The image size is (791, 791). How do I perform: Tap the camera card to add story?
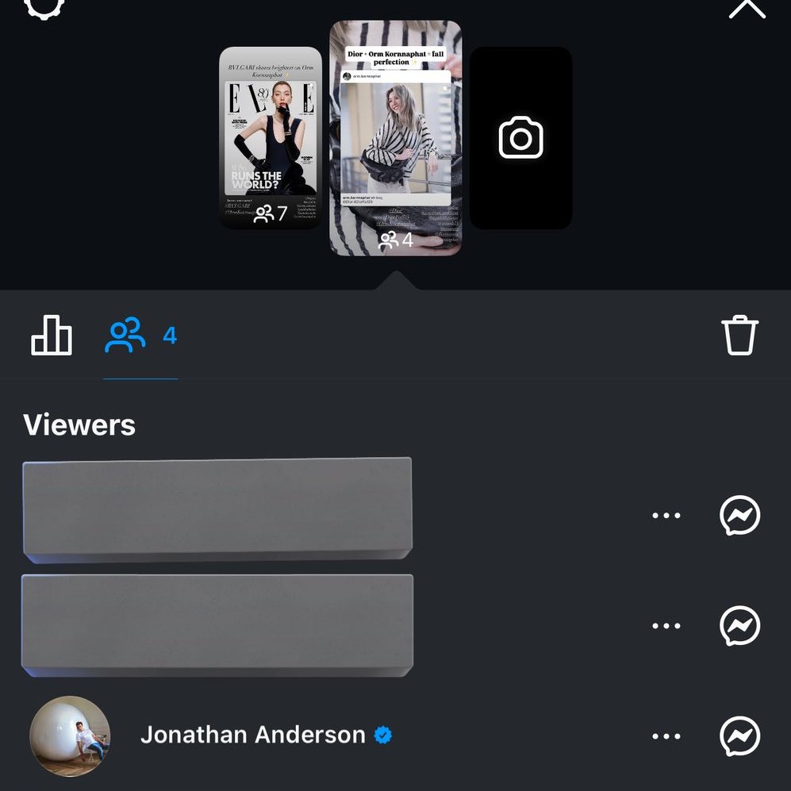[520, 138]
